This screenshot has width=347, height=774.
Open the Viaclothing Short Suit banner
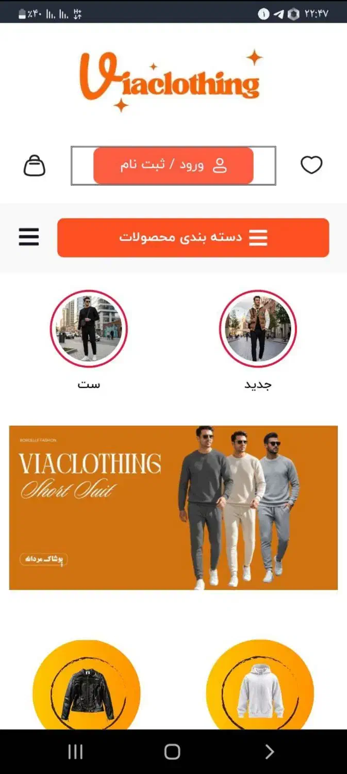tap(173, 508)
